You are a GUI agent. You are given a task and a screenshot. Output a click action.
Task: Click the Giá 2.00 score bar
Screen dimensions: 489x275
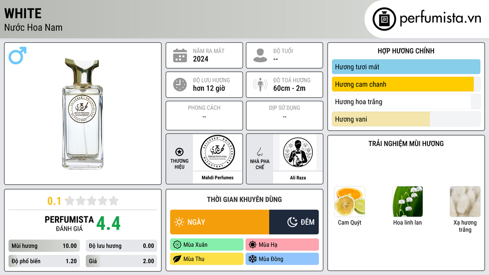click(121, 261)
